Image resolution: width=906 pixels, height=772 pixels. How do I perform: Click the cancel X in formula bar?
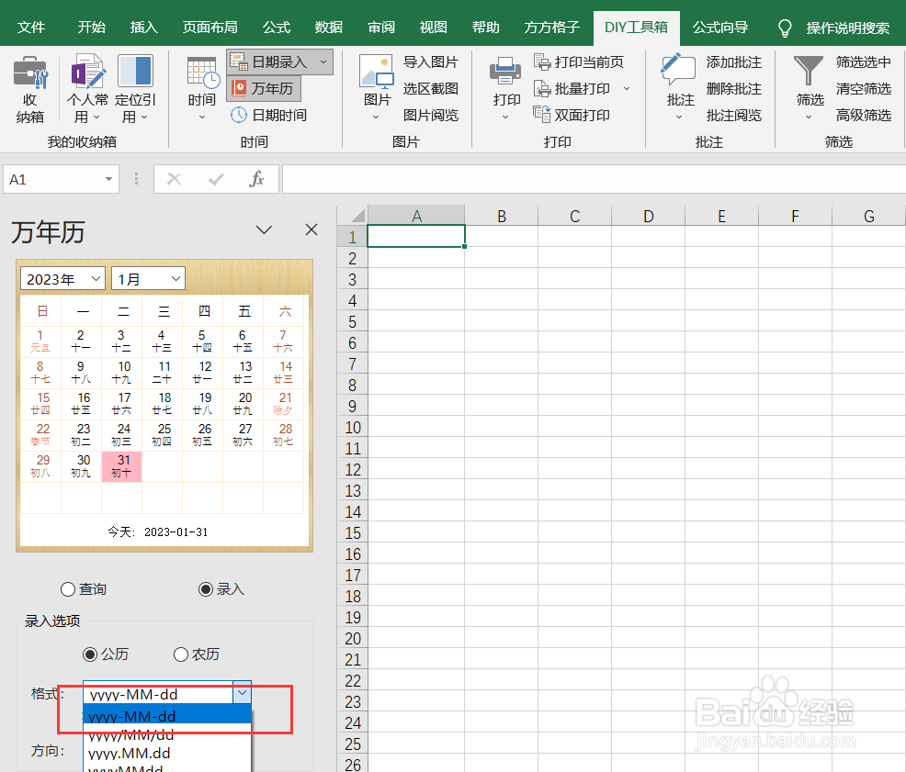174,180
